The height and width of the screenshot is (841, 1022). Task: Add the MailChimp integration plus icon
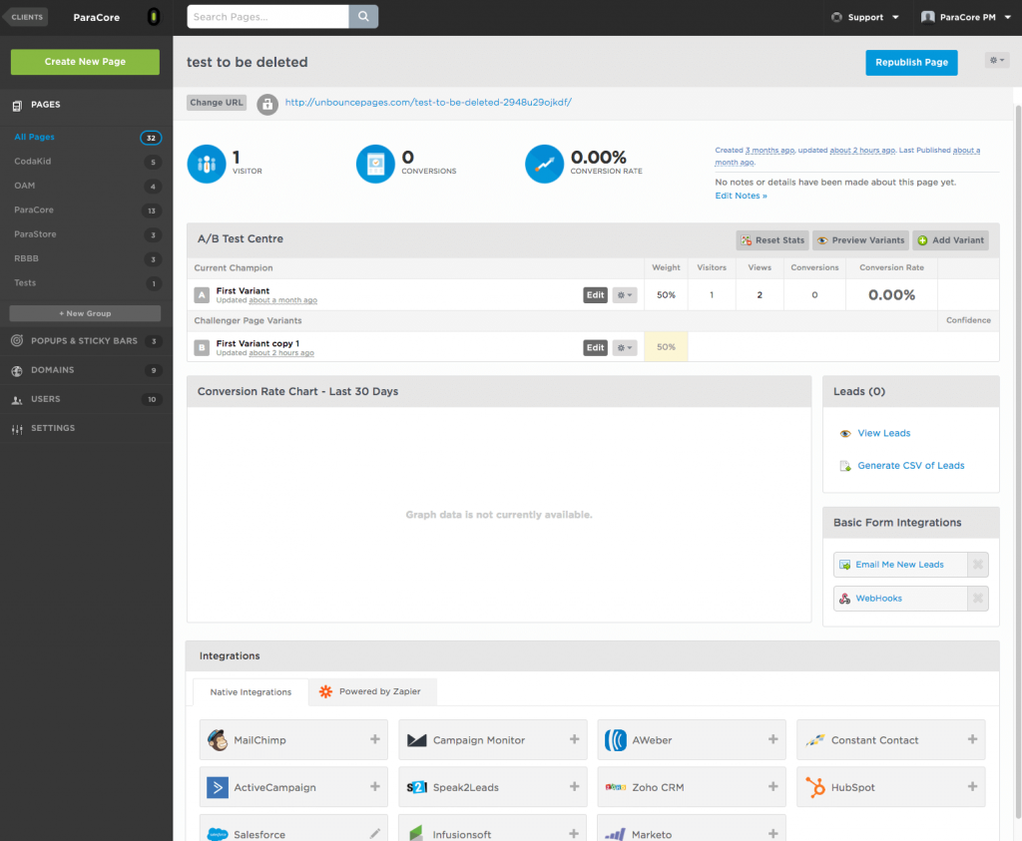click(x=375, y=739)
